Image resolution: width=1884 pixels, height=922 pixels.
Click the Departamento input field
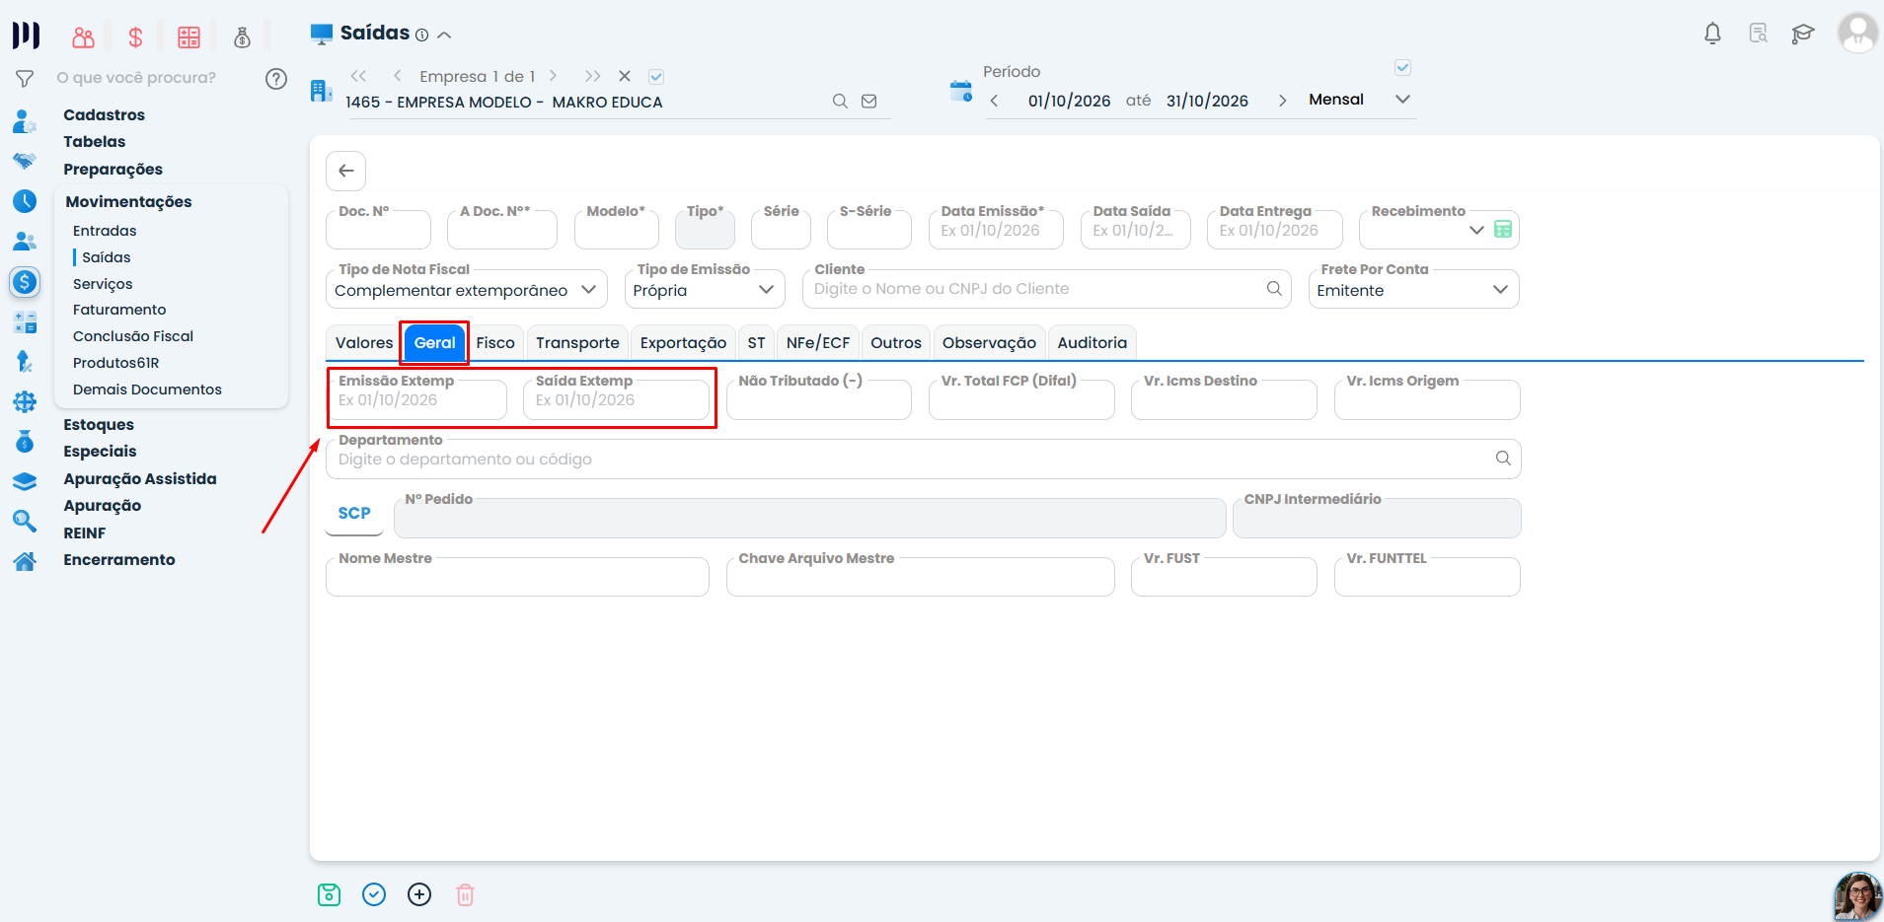tap(923, 460)
